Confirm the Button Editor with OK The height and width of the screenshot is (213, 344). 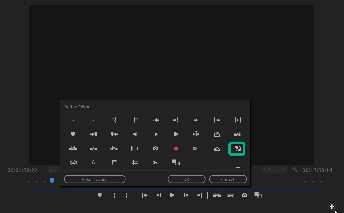pos(187,179)
